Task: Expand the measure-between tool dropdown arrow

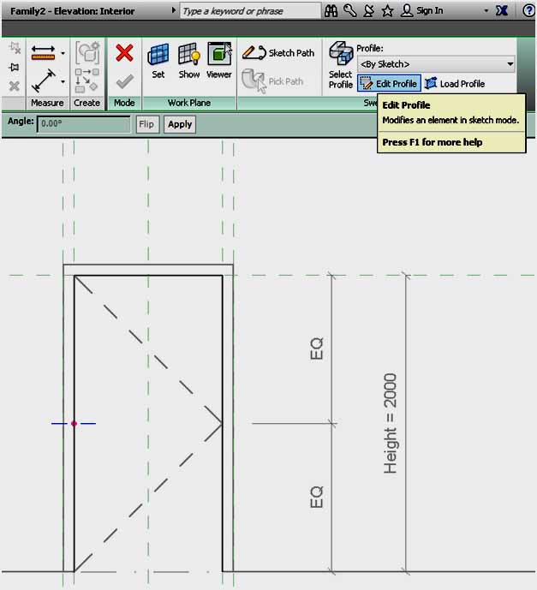Action: (x=63, y=53)
